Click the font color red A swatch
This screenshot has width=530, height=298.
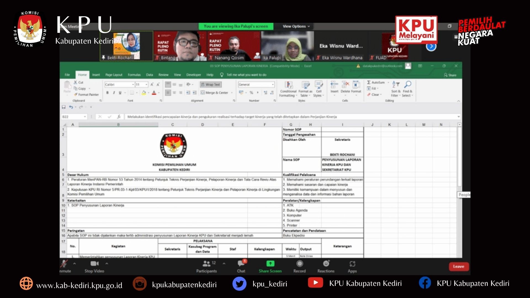point(154,93)
